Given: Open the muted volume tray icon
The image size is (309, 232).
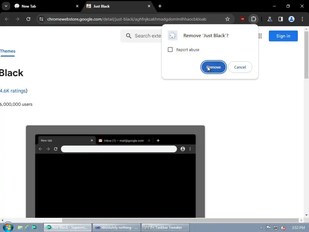Looking at the screenshot, I should click(x=283, y=228).
